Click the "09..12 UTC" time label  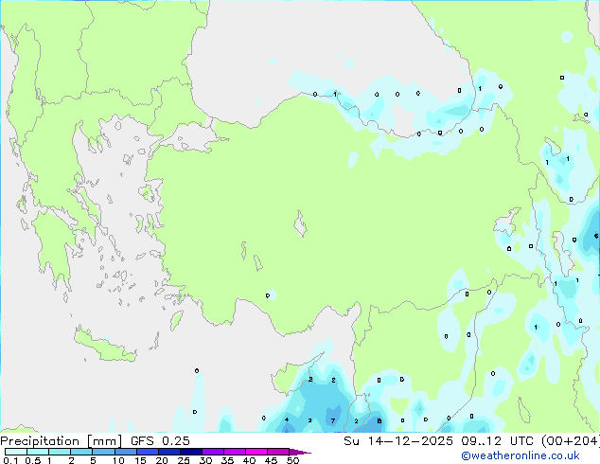497,441
